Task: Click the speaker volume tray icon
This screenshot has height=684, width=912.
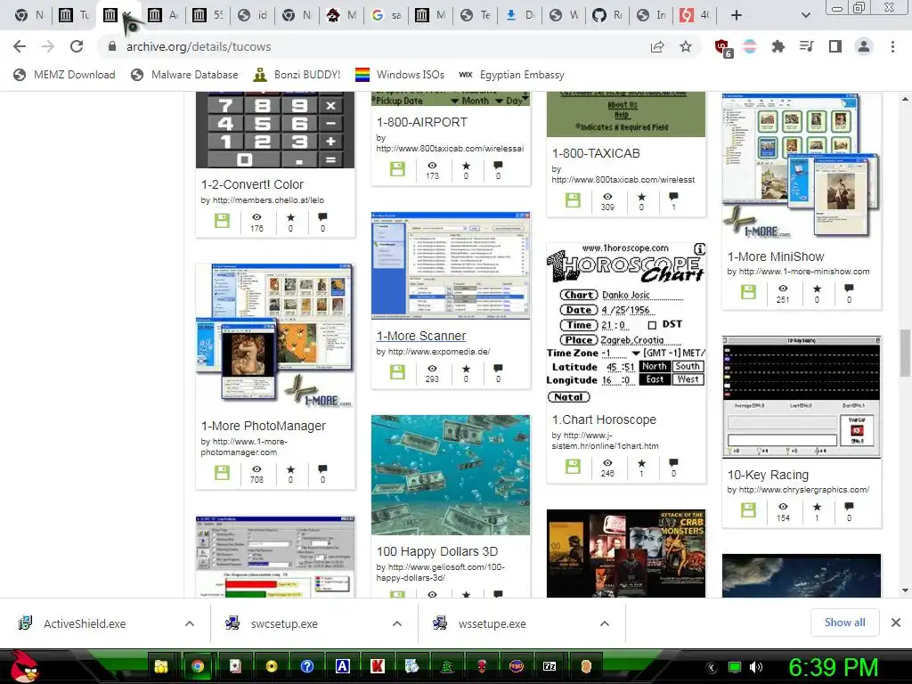Action: tap(756, 667)
